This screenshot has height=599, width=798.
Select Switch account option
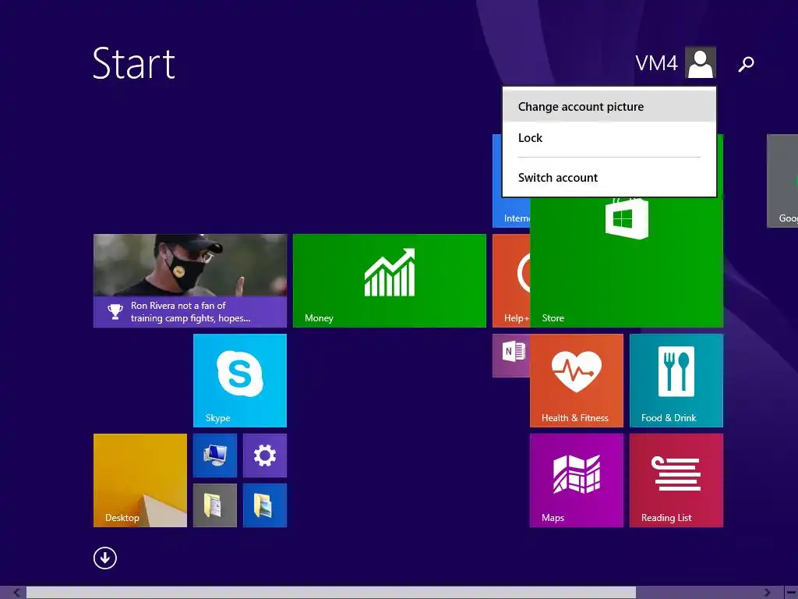pos(609,178)
